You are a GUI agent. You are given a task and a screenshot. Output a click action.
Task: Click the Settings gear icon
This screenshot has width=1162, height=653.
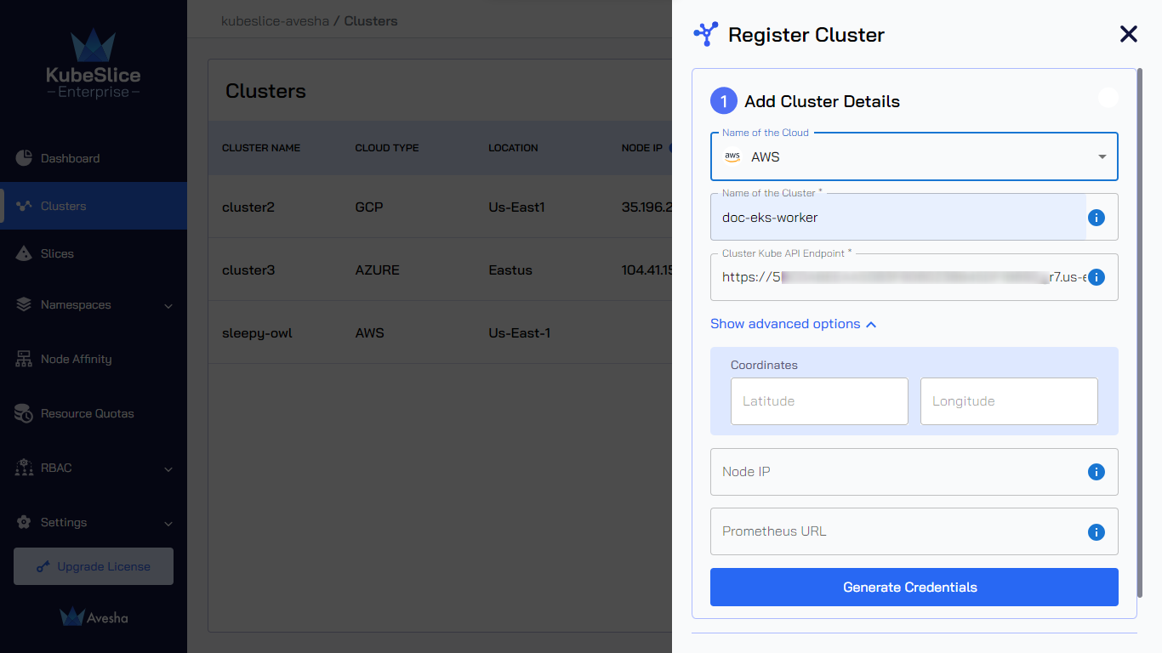(24, 522)
